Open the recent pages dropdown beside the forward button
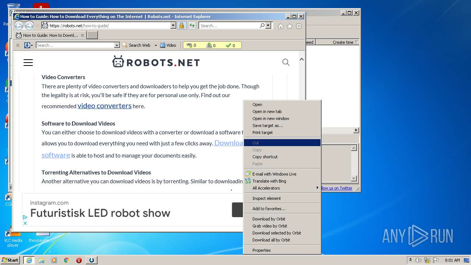This screenshot has height=265, width=471. tap(37, 26)
